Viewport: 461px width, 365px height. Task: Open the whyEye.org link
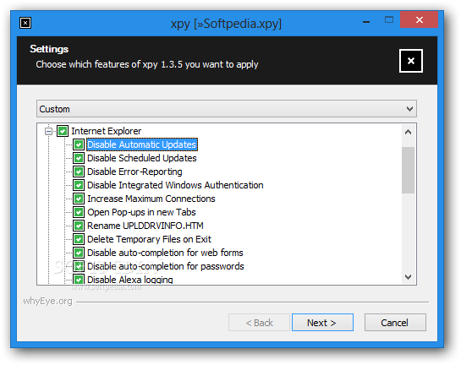pos(47,301)
